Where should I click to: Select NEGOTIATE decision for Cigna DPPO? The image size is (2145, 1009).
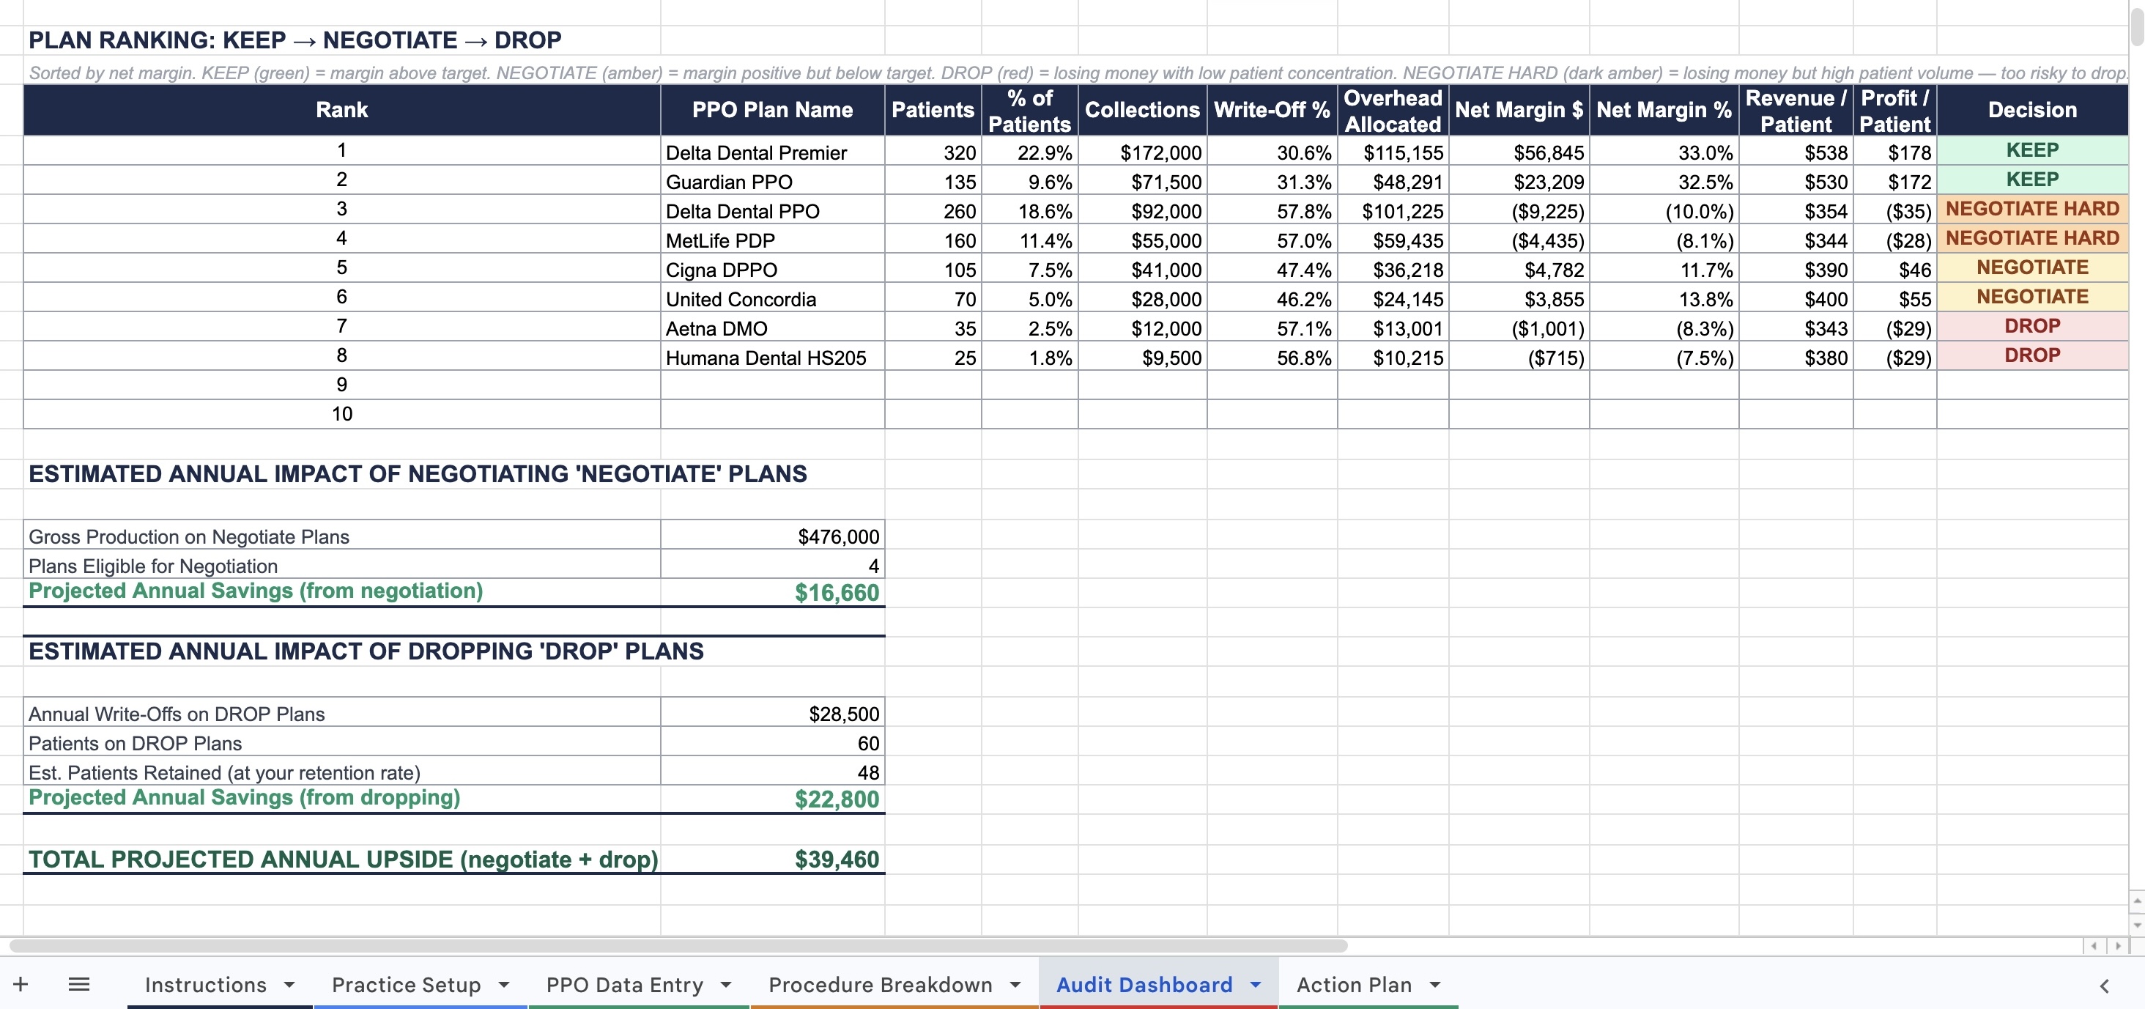[x=2033, y=267]
